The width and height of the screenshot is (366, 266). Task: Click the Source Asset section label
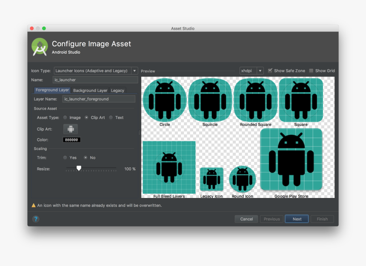point(45,108)
